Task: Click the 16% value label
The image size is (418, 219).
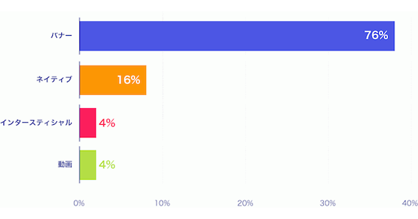Action: (128, 80)
